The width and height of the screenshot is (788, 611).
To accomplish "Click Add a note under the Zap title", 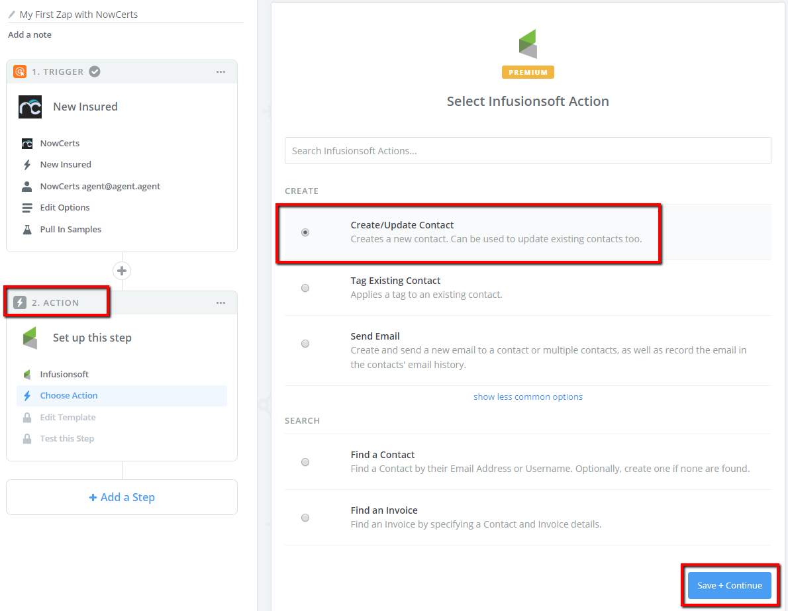I will [x=30, y=34].
